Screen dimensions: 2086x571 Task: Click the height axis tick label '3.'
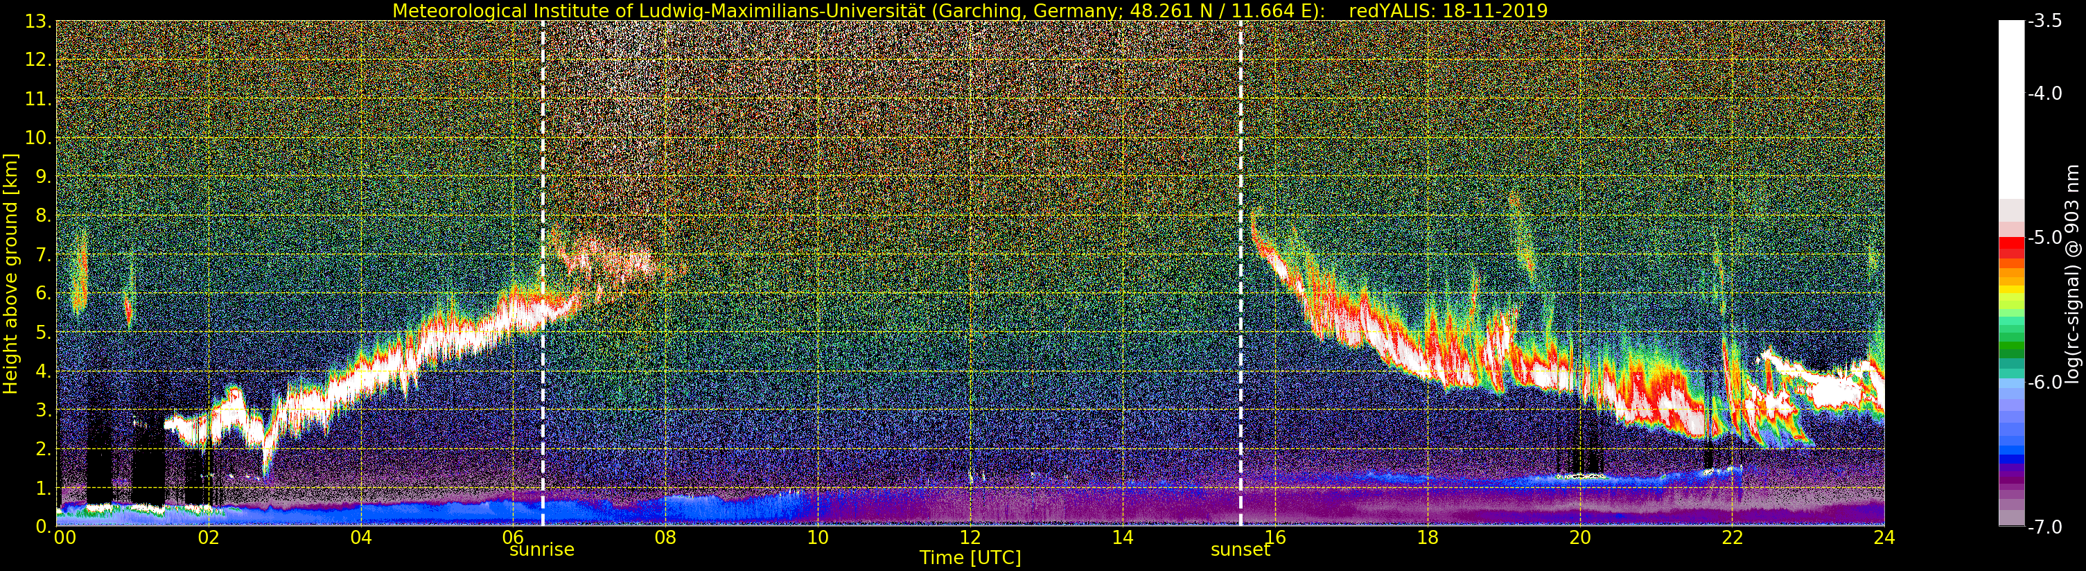(x=43, y=410)
